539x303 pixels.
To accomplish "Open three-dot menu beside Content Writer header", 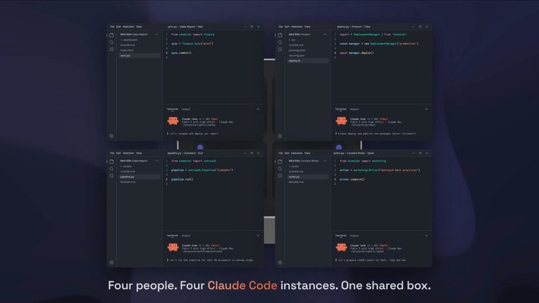I will click(x=325, y=161).
